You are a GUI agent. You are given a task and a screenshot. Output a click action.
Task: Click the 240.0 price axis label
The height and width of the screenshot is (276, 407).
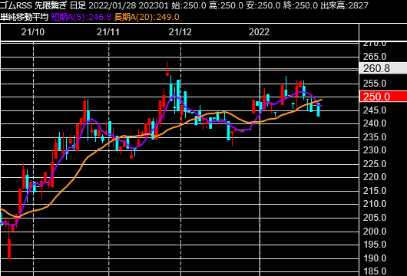pyautogui.click(x=375, y=123)
